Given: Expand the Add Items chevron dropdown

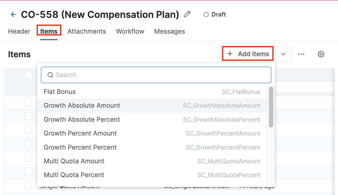Looking at the screenshot, I should (x=284, y=54).
